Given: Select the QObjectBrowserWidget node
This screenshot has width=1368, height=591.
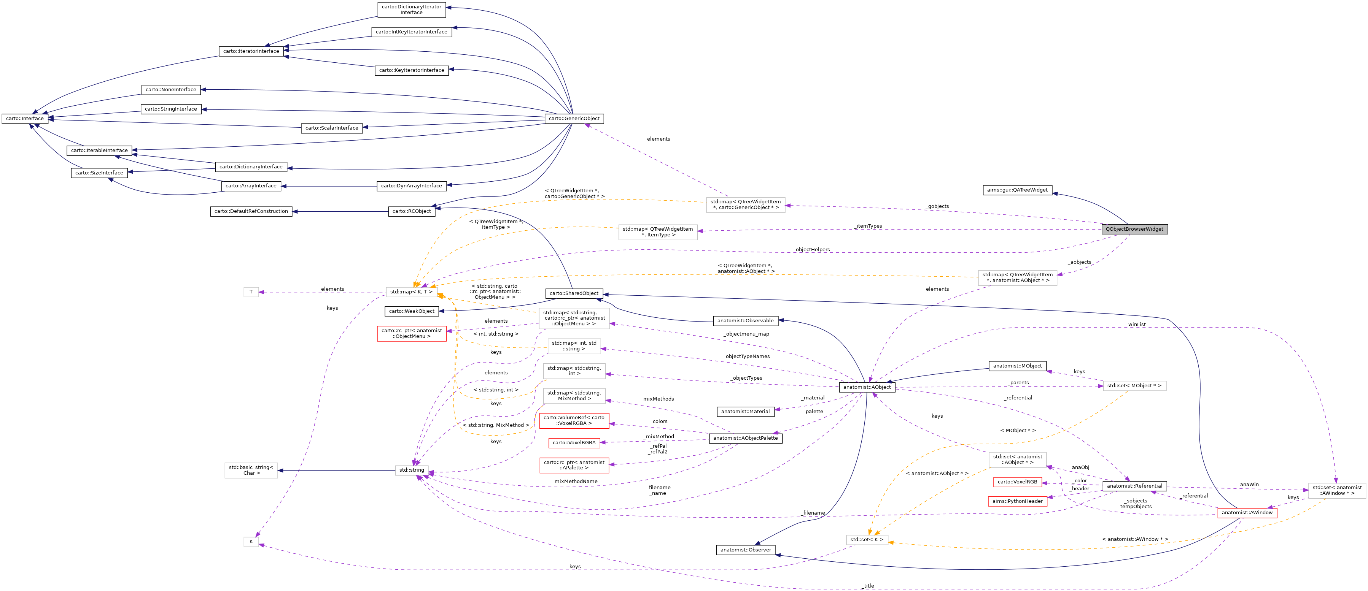Looking at the screenshot, I should [1134, 229].
